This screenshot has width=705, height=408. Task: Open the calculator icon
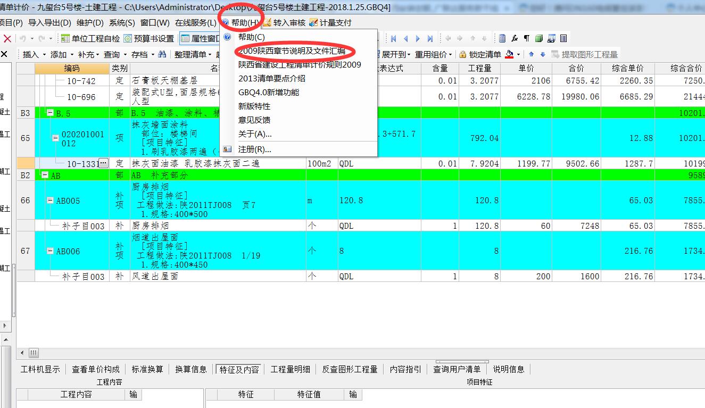tap(502, 38)
